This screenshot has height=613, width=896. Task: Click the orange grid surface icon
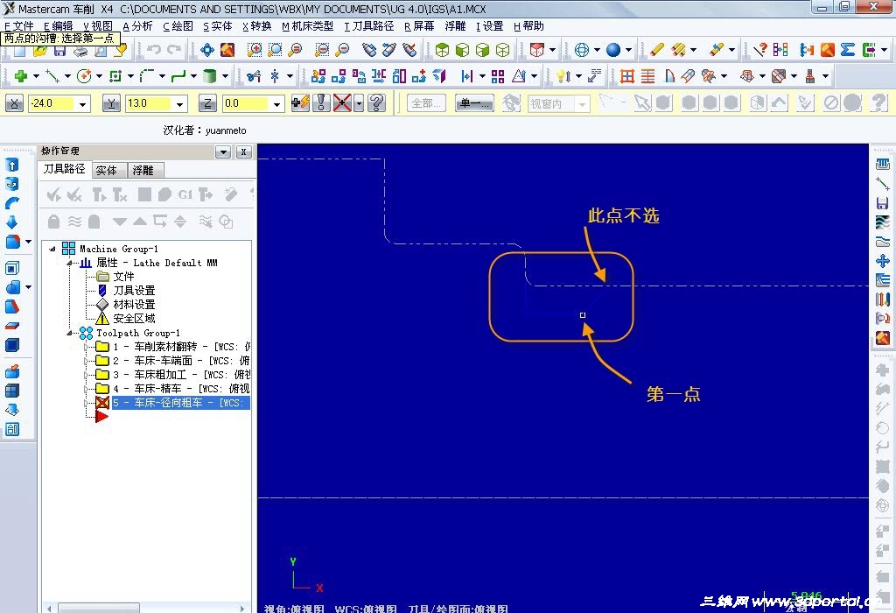(x=627, y=76)
